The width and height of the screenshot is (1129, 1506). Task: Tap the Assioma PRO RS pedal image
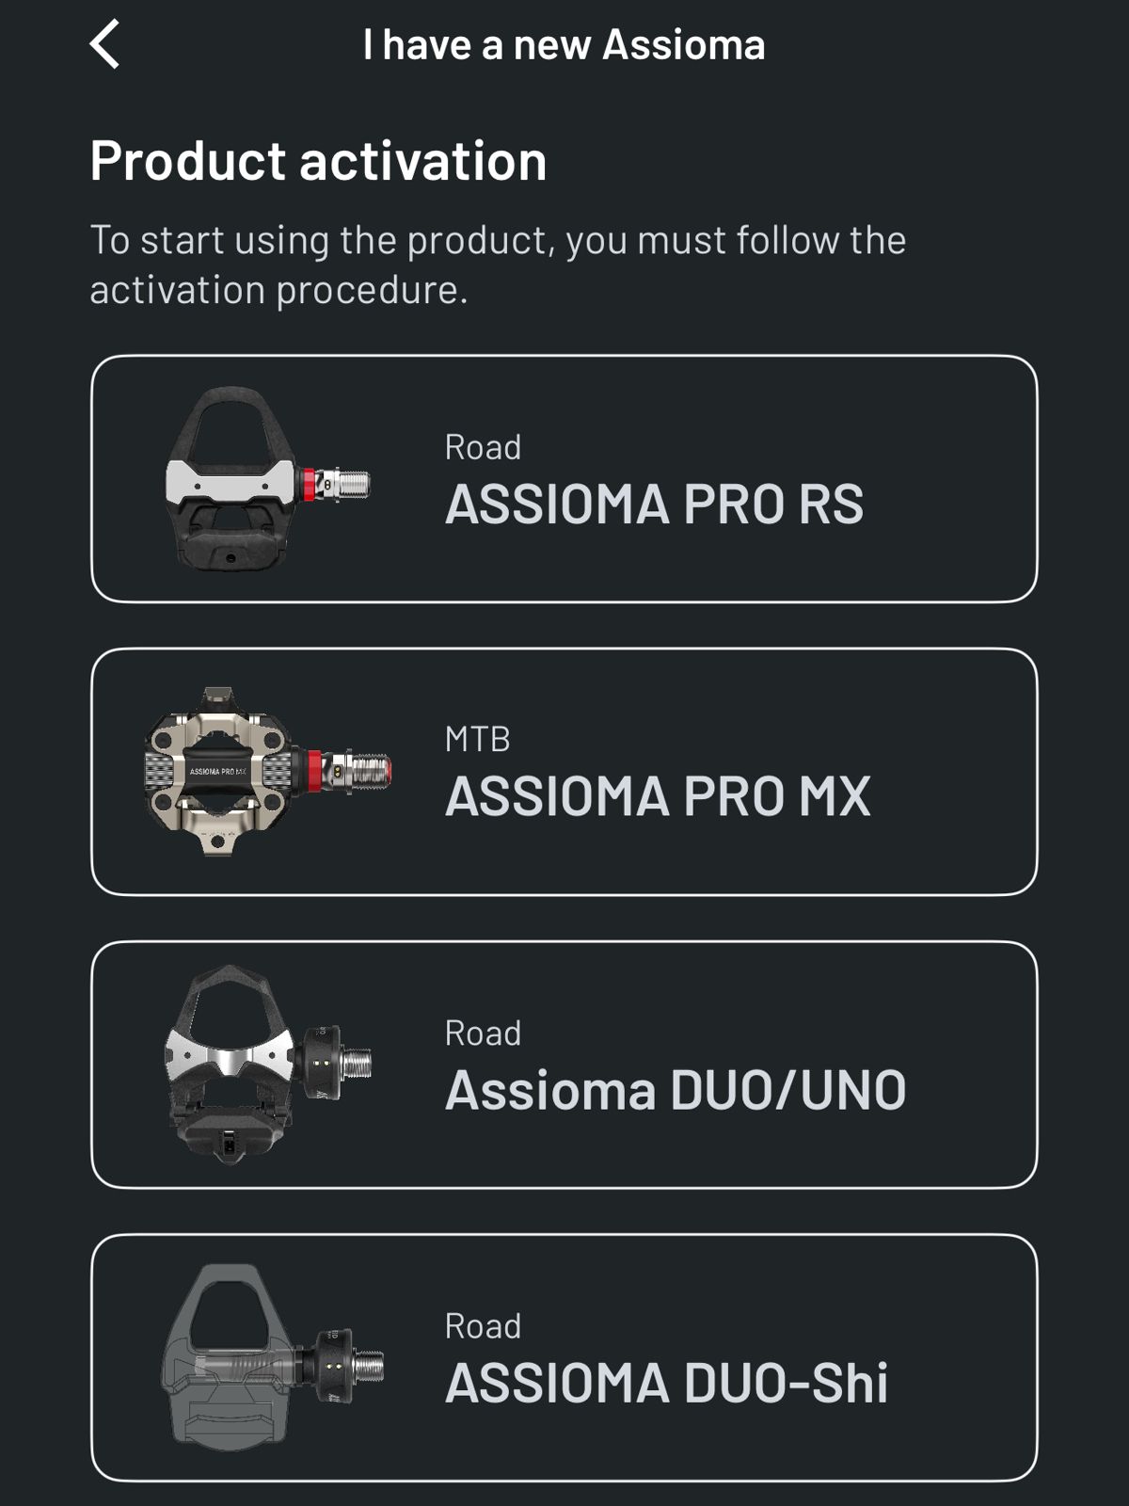(x=267, y=479)
